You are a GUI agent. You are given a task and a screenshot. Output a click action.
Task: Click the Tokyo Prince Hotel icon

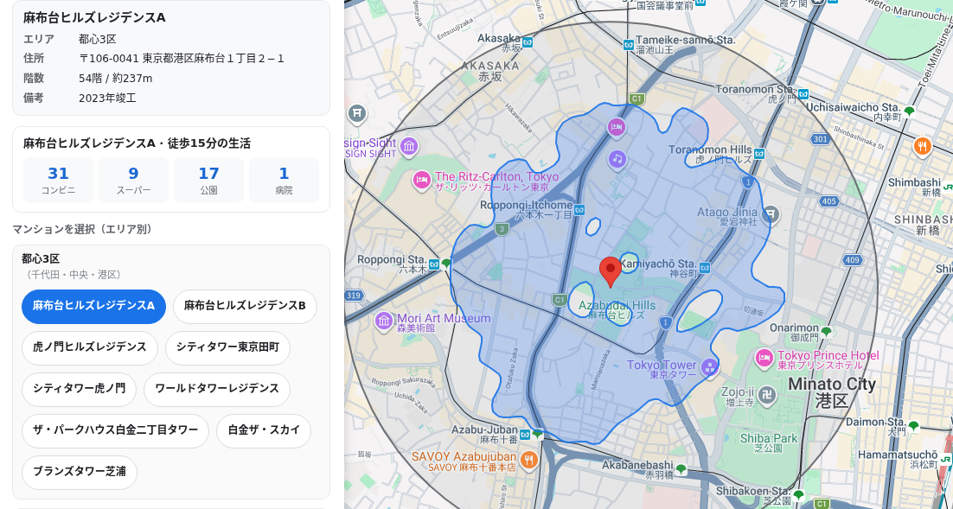tap(764, 358)
